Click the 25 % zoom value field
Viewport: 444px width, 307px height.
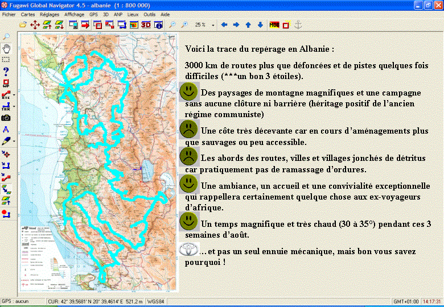point(200,25)
